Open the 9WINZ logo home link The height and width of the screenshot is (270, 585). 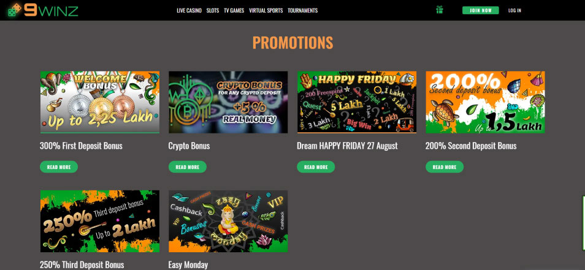(x=43, y=10)
